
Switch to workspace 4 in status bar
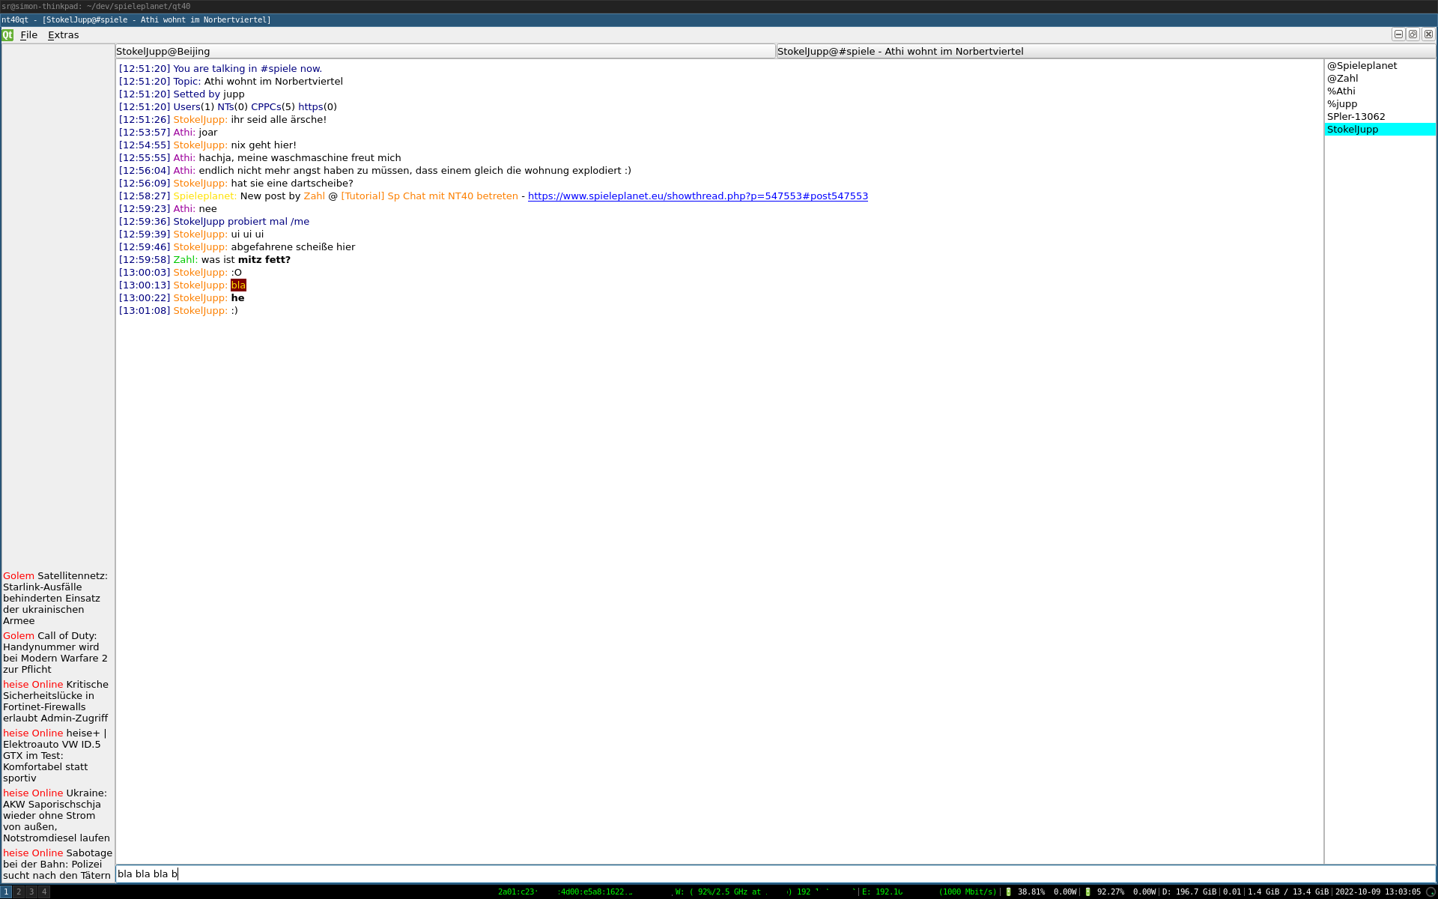[x=44, y=892]
